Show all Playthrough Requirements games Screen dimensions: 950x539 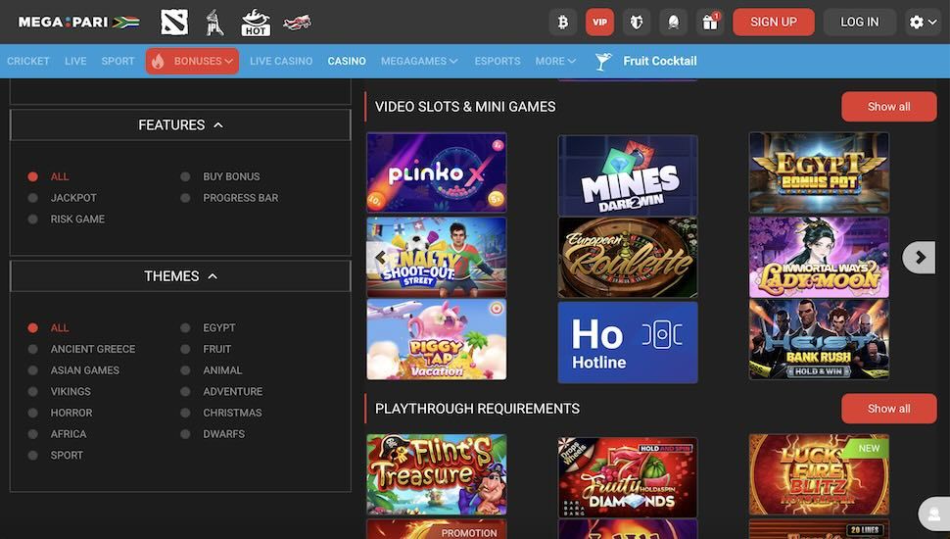pyautogui.click(x=889, y=409)
